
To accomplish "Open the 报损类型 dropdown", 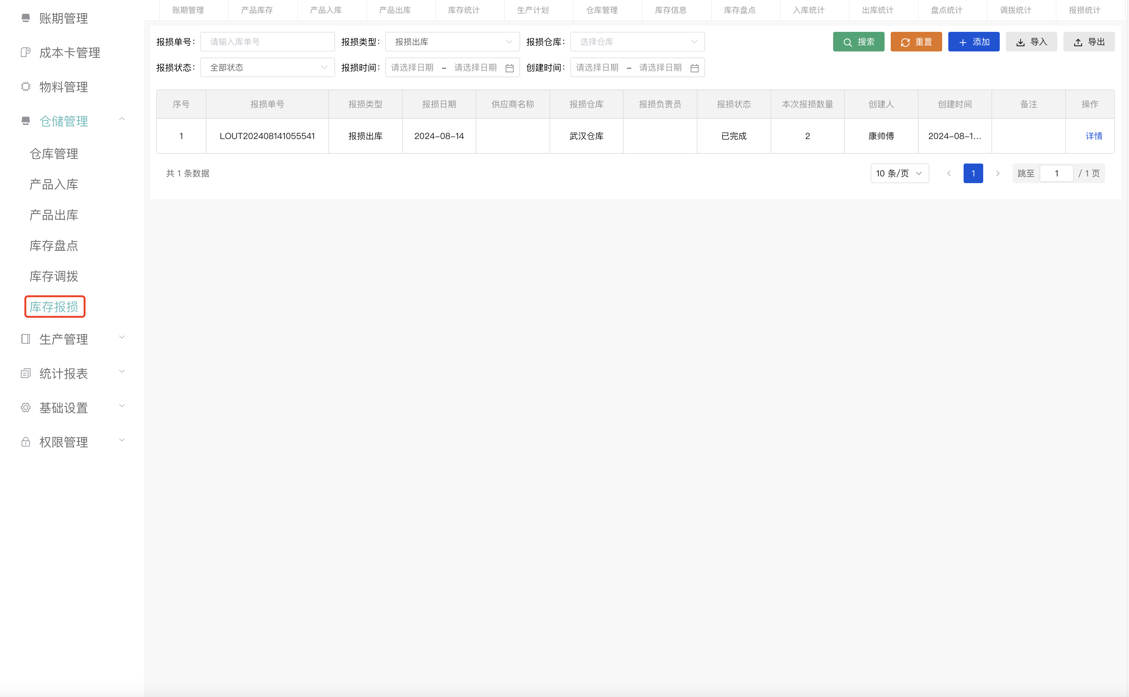I will [452, 41].
